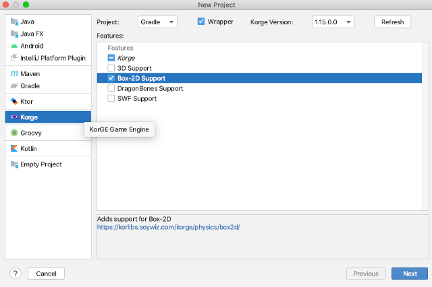The width and height of the screenshot is (432, 287).
Task: Toggle the Korge parent feature checkbox
Action: pyautogui.click(x=111, y=58)
